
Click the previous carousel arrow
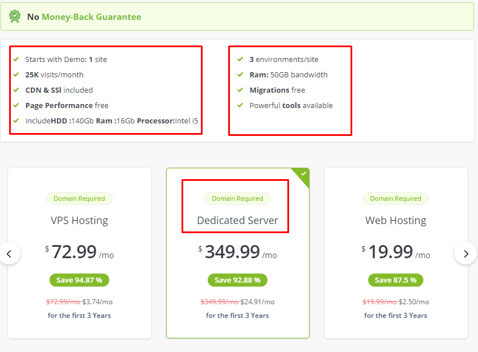pyautogui.click(x=10, y=253)
